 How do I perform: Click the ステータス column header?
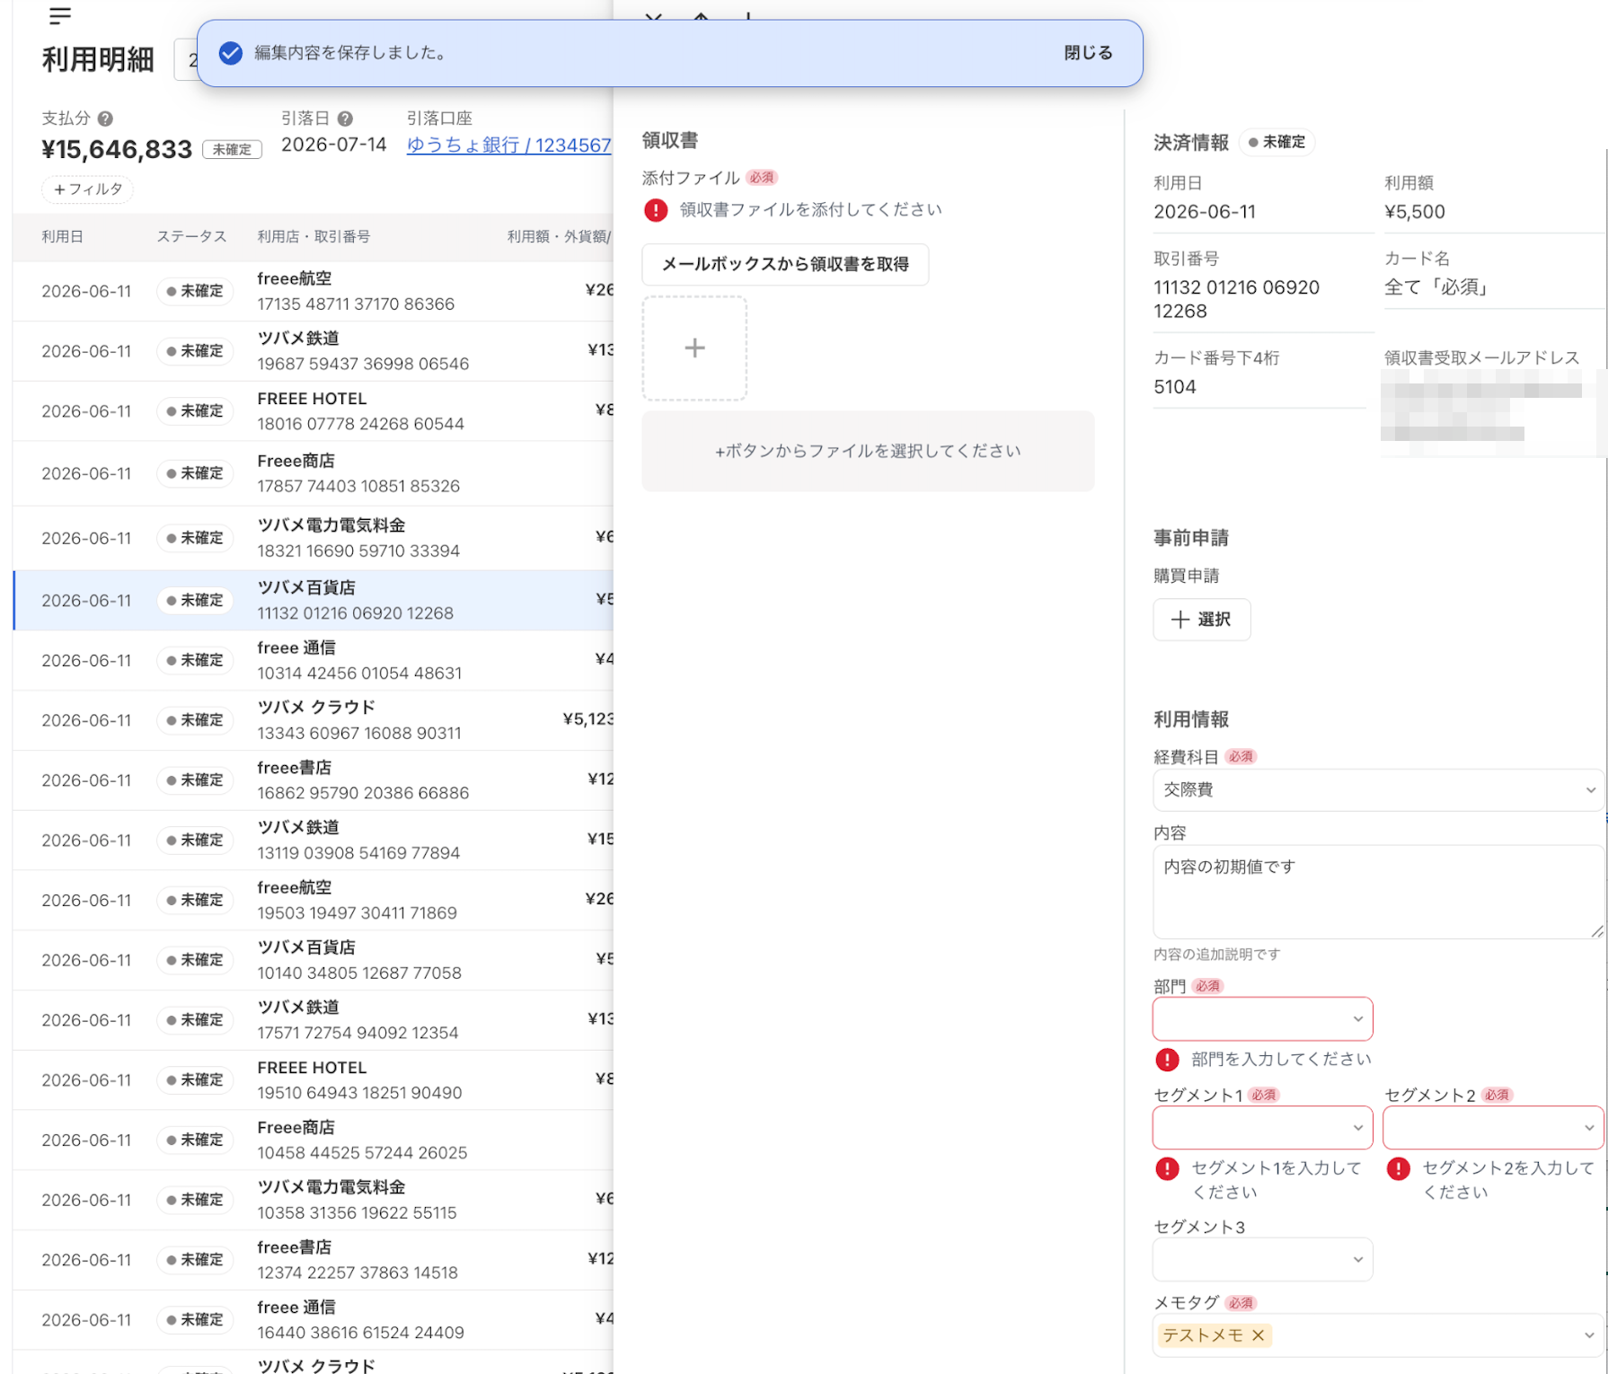pos(191,237)
